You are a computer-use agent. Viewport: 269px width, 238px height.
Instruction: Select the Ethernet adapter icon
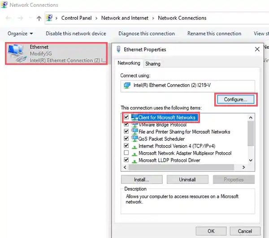(x=17, y=53)
